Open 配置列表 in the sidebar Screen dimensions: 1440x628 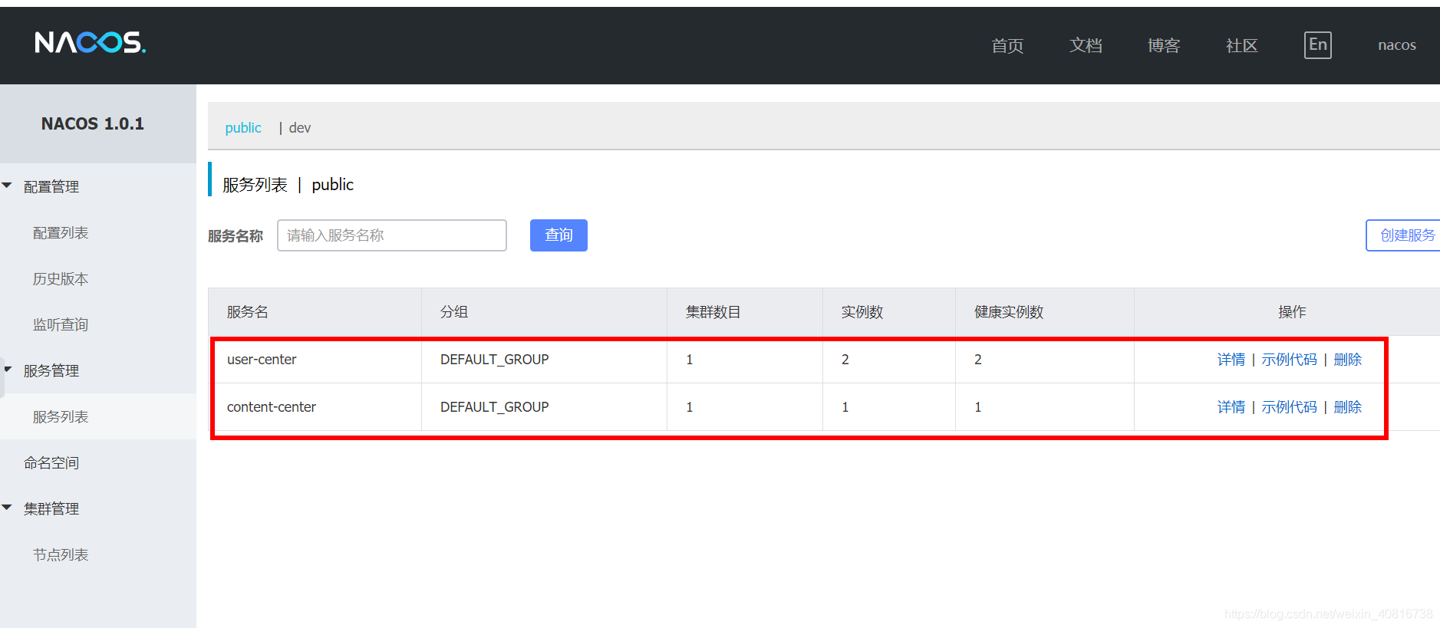tap(61, 232)
